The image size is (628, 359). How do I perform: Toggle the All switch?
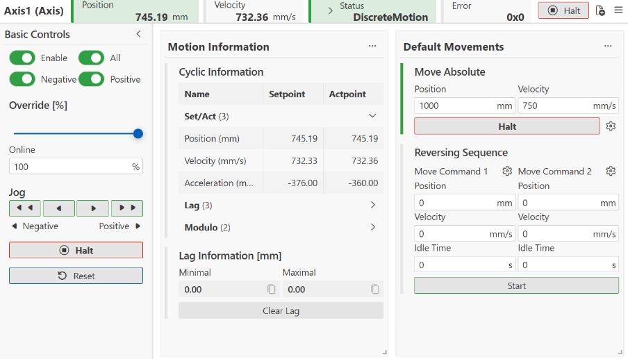click(x=91, y=58)
